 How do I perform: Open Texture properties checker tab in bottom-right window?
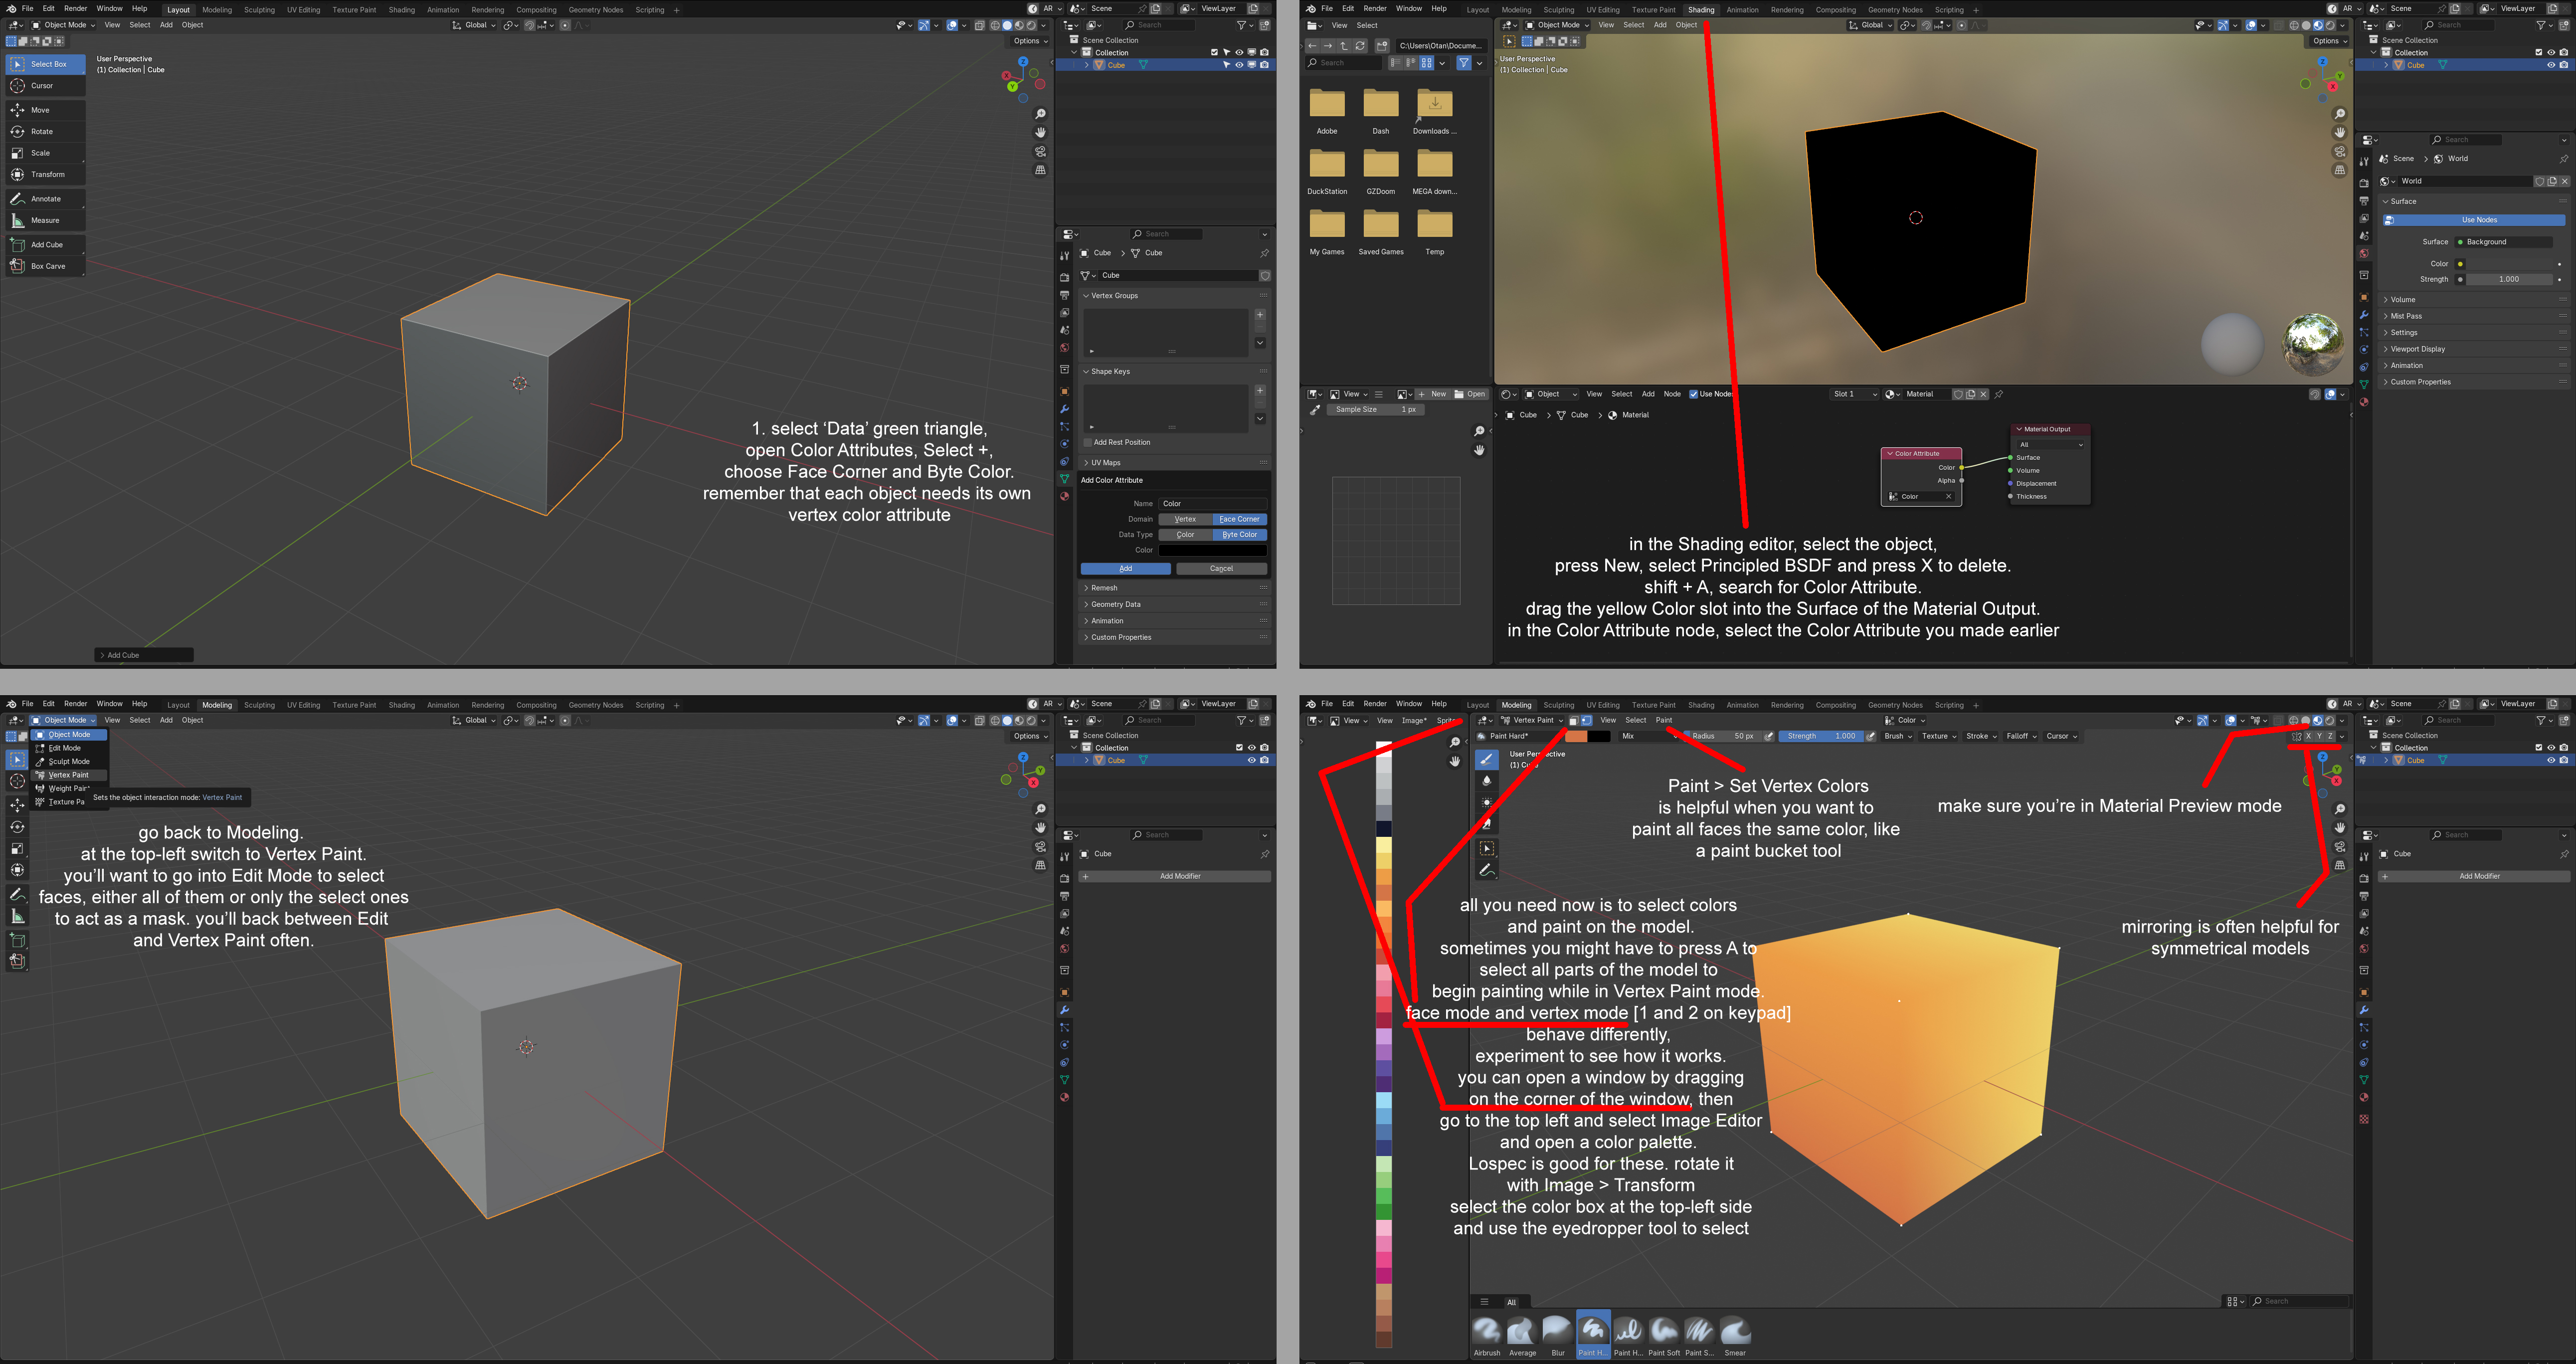click(x=2364, y=1119)
